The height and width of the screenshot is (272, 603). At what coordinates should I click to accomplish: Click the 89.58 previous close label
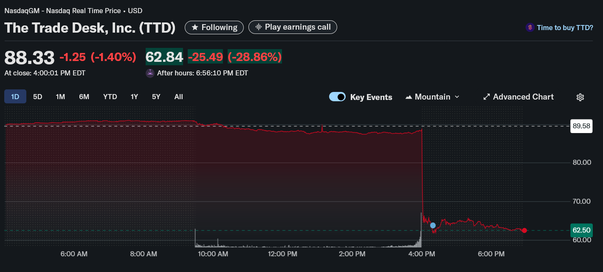582,126
